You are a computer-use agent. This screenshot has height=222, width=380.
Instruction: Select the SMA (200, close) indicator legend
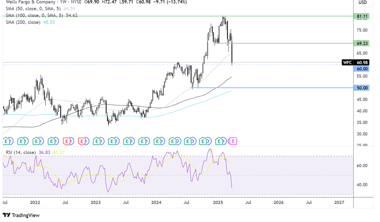(x=23, y=22)
